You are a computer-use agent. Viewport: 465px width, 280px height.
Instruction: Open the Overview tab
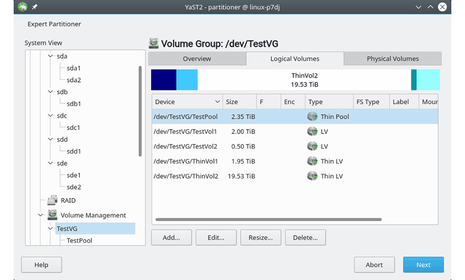197,59
